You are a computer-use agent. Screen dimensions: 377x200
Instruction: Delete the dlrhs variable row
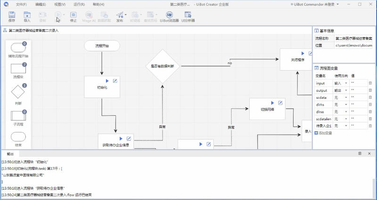(370, 104)
